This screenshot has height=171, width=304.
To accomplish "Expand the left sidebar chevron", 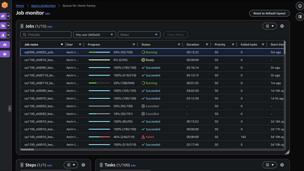I will (10, 109).
